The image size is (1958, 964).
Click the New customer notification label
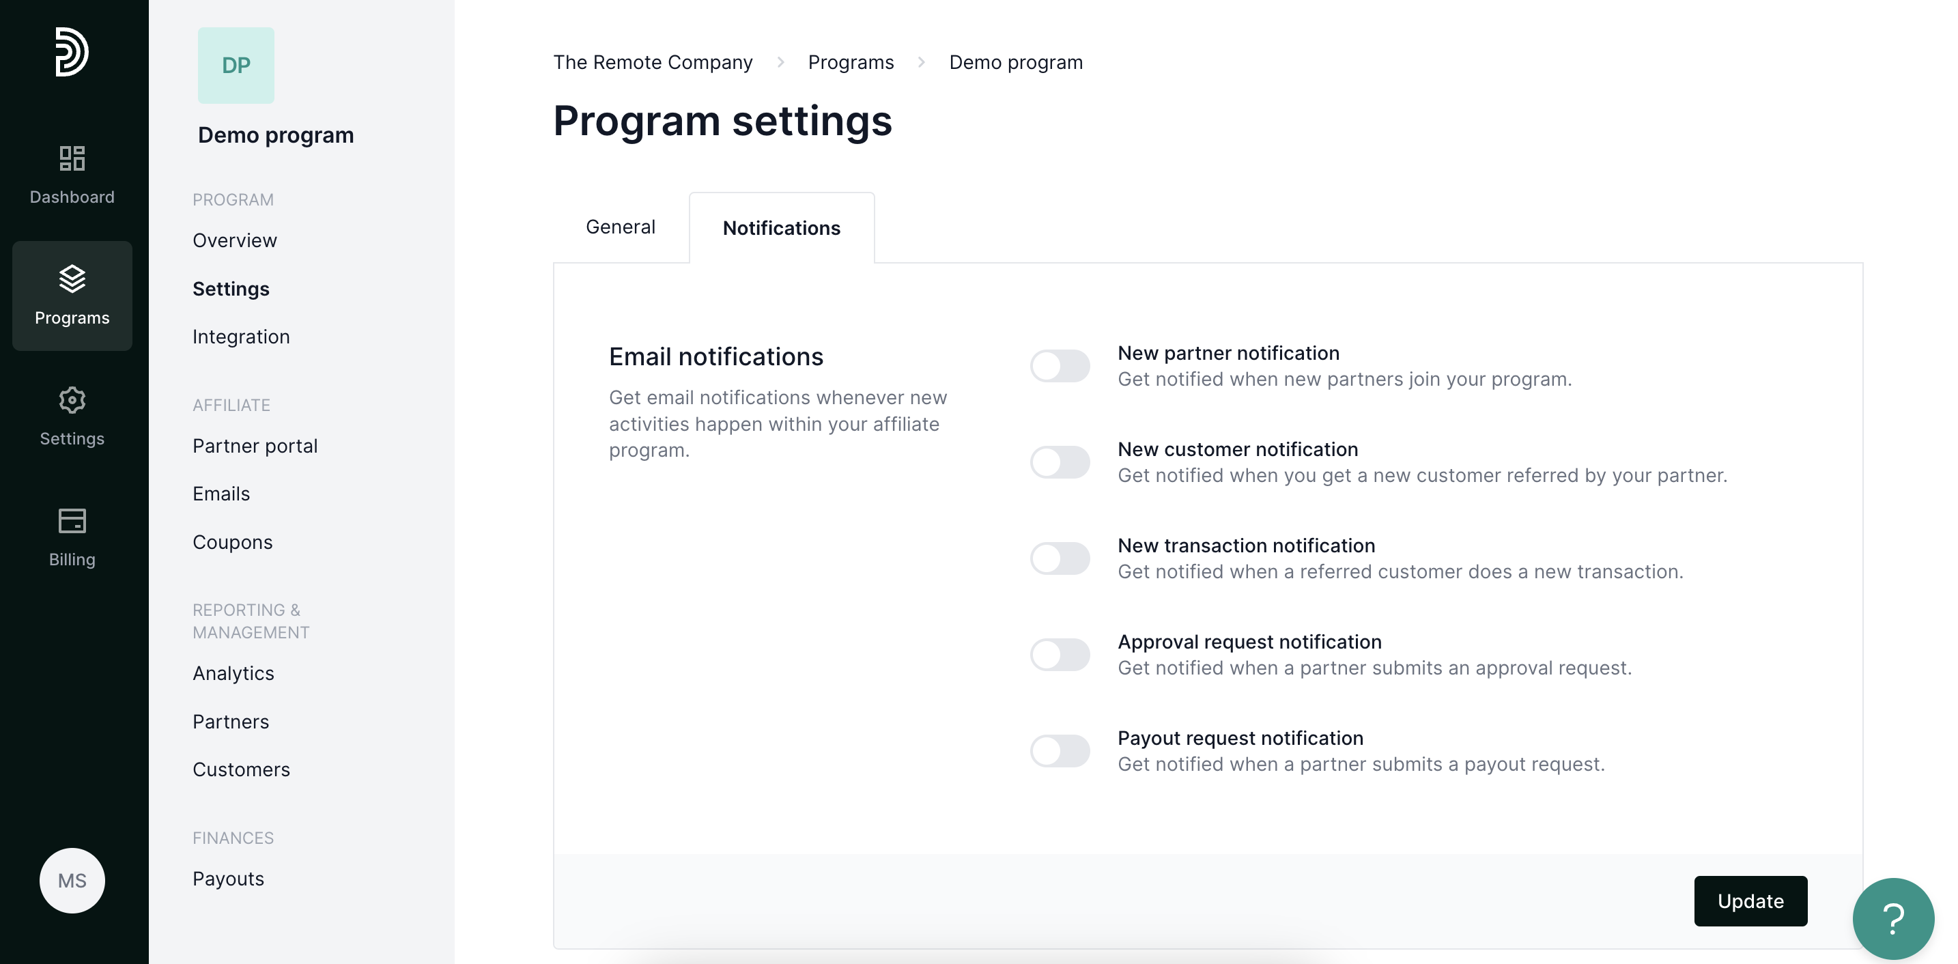pyautogui.click(x=1238, y=449)
